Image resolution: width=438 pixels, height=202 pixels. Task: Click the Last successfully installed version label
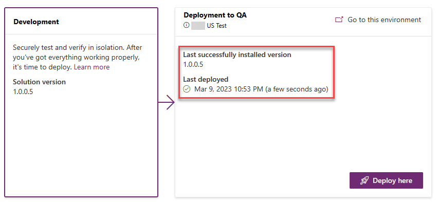click(x=237, y=55)
